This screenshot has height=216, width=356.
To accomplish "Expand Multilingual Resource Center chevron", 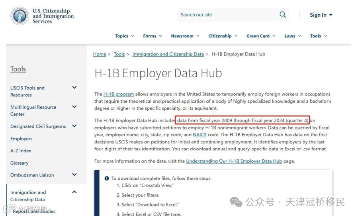I will coord(74,107).
